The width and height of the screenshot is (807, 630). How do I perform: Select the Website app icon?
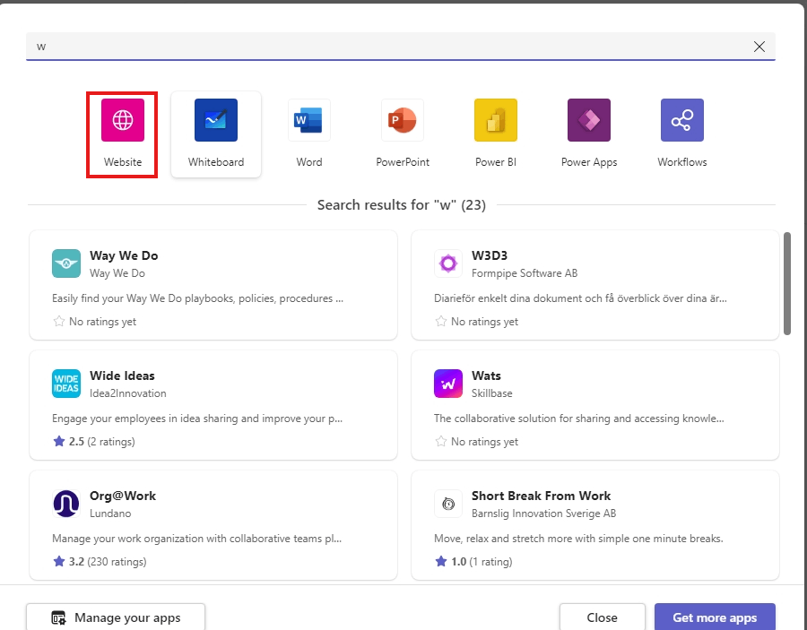pos(123,120)
